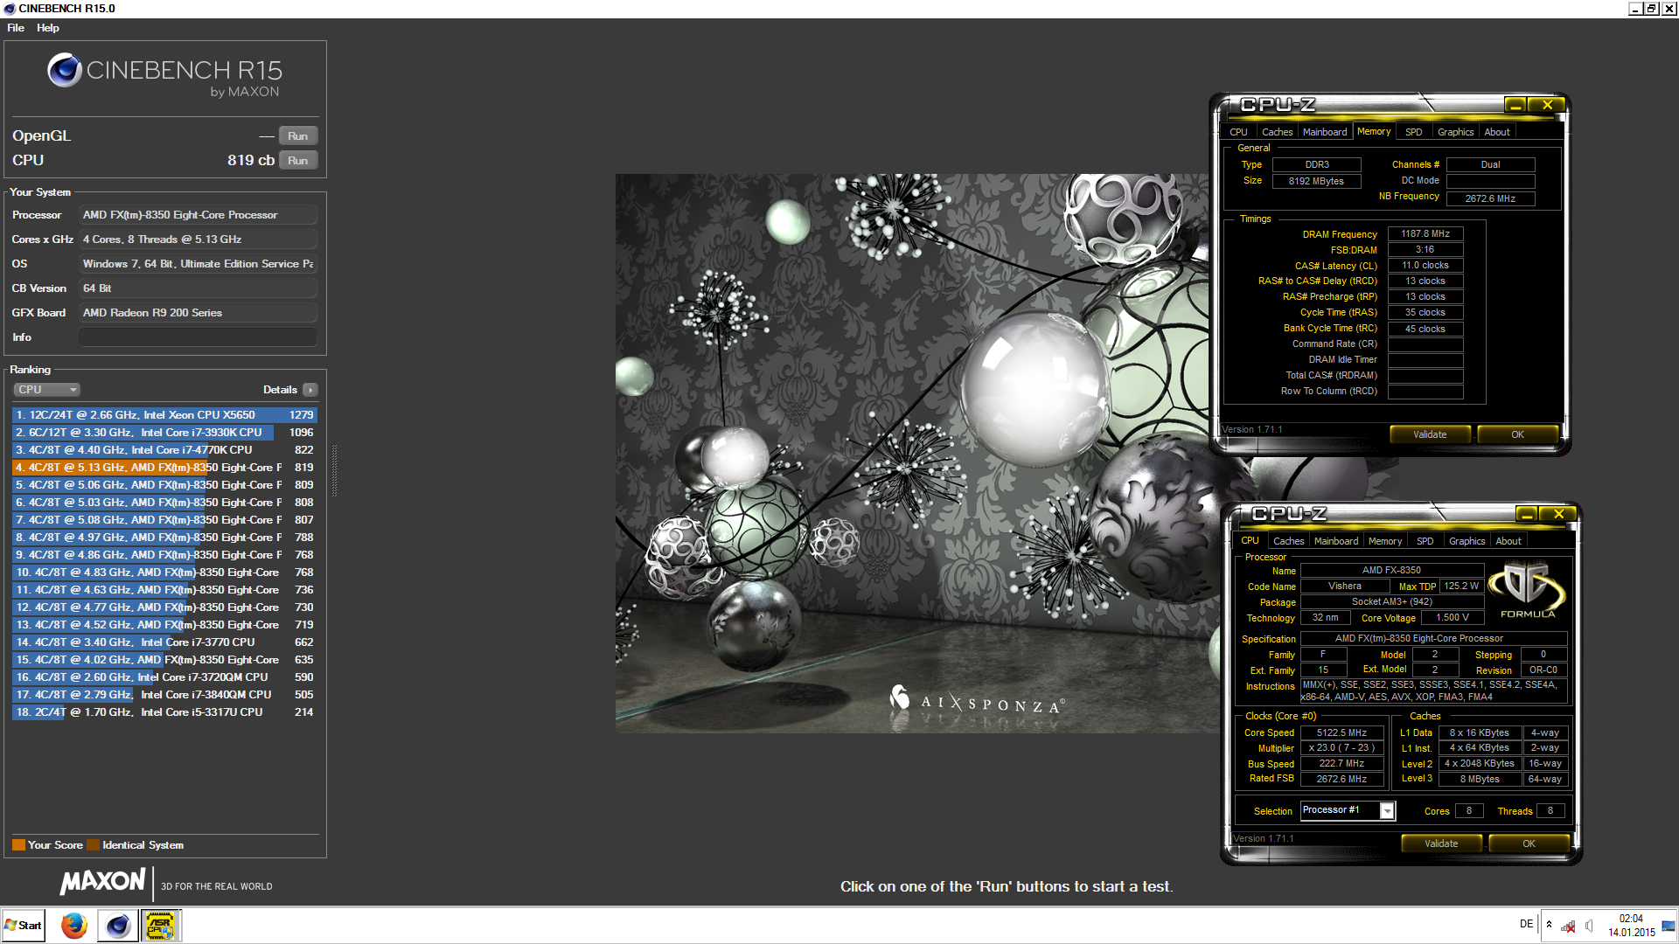
Task: Open About tab in upper CPU-Z window
Action: [1497, 132]
